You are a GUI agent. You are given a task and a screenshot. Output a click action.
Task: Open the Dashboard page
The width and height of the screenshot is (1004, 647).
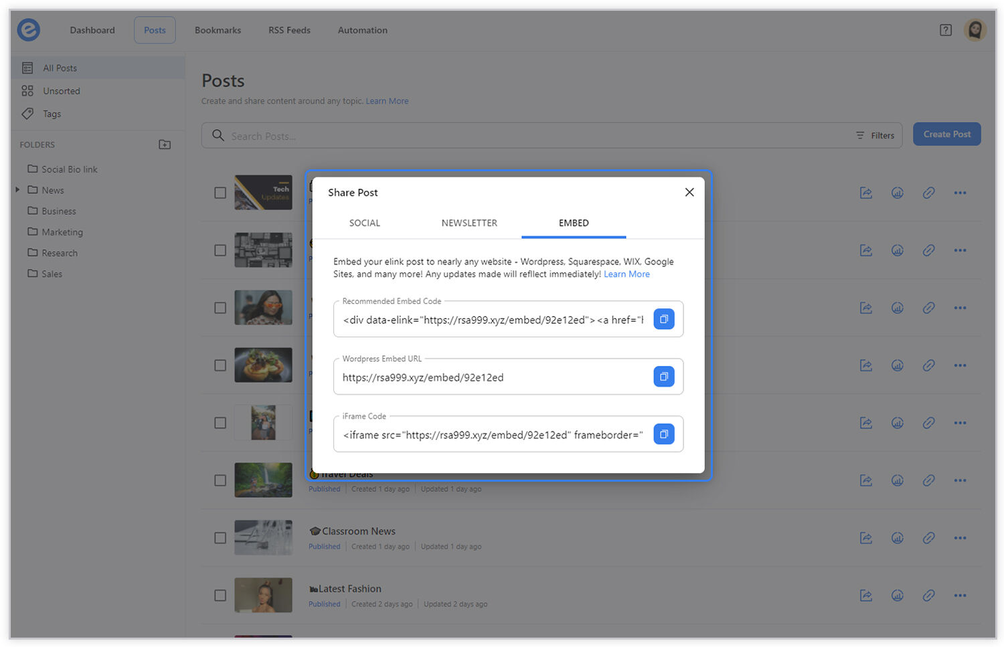pos(92,30)
